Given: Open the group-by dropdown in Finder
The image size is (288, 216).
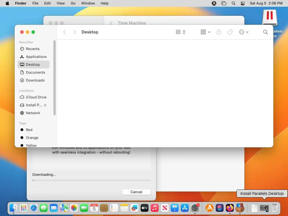Looking at the screenshot, I should [205, 32].
